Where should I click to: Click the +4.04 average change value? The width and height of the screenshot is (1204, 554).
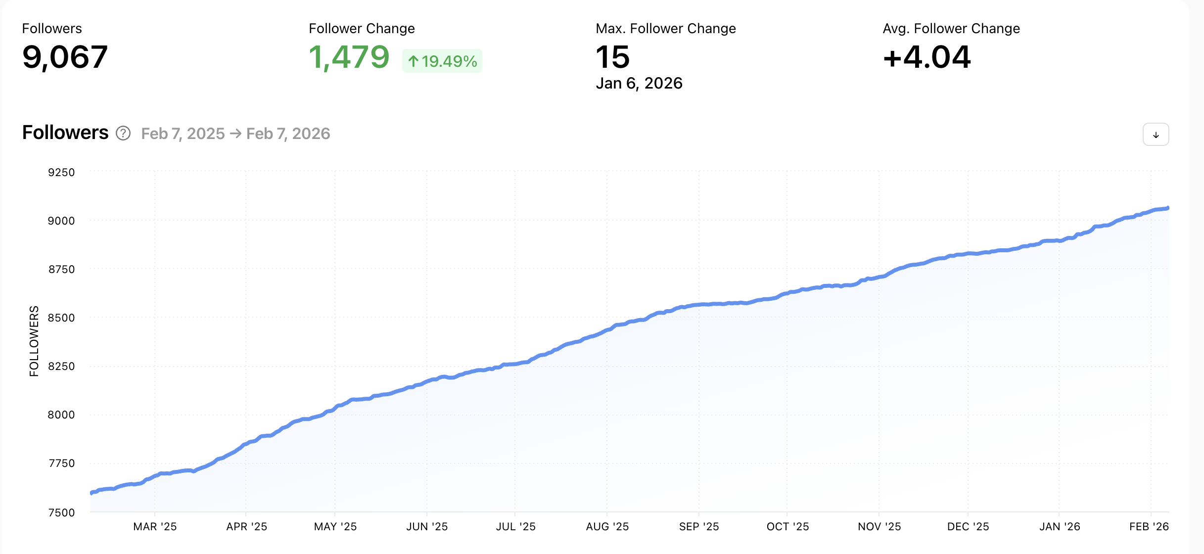point(926,57)
